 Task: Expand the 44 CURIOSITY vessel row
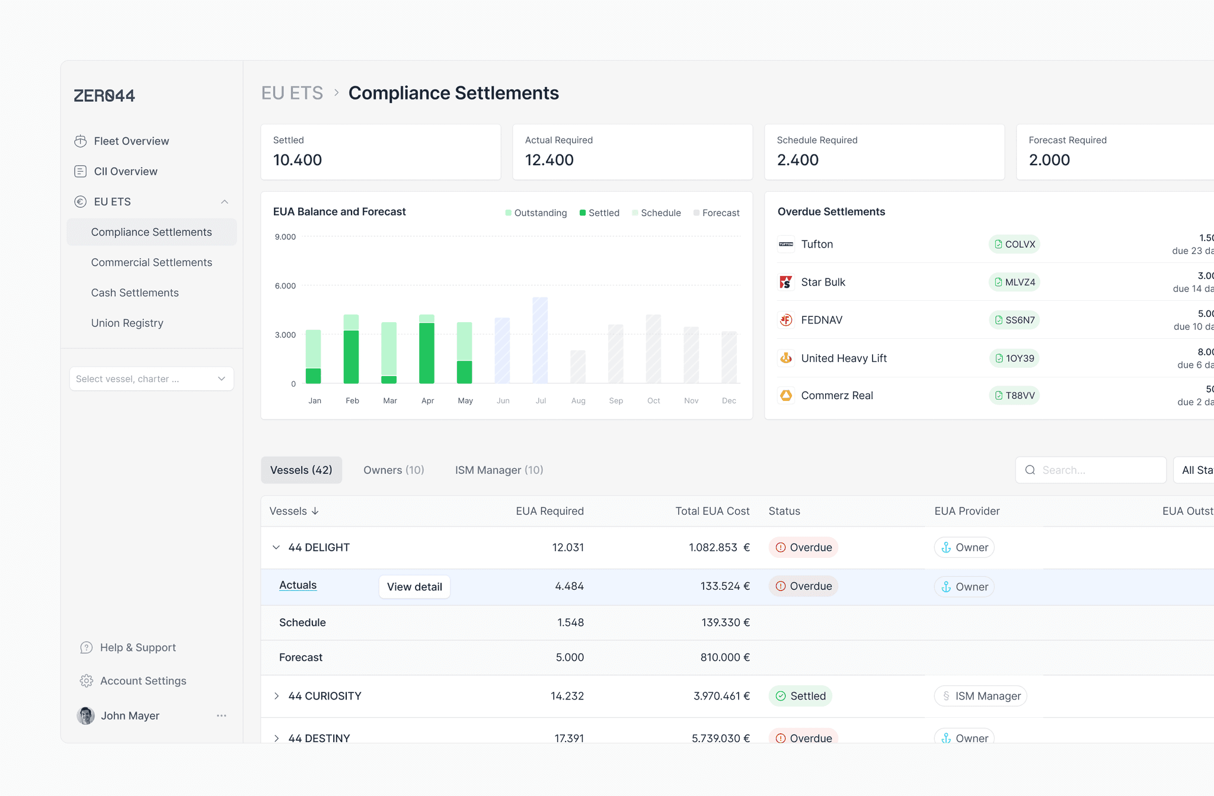(x=276, y=696)
